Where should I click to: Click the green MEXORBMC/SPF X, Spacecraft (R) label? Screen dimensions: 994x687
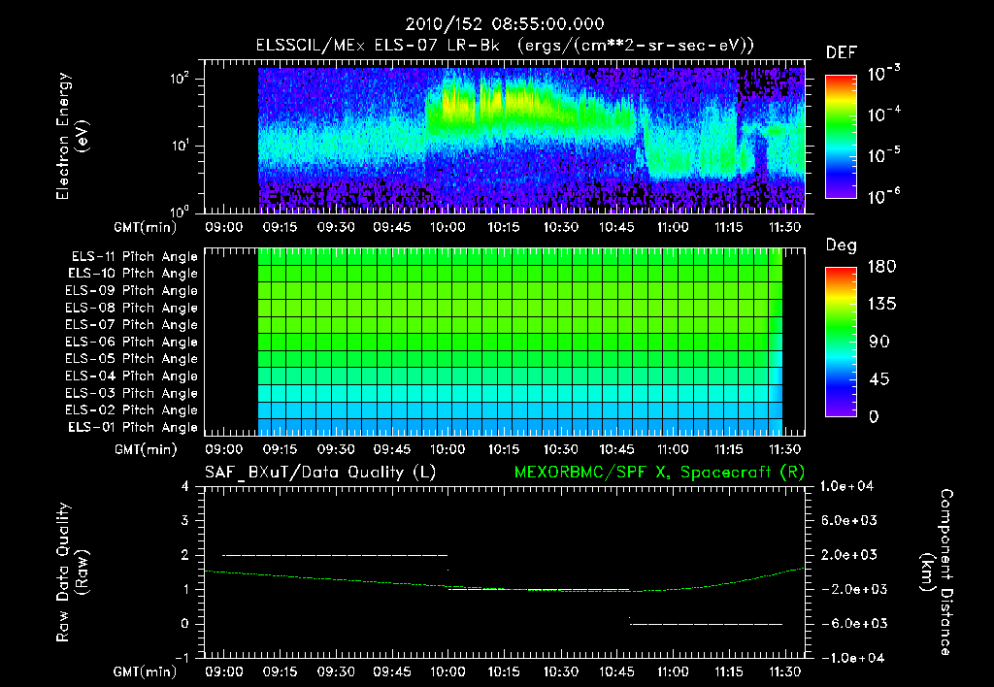pos(659,473)
